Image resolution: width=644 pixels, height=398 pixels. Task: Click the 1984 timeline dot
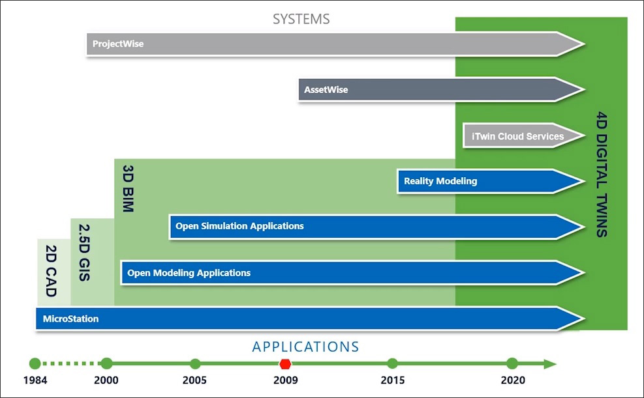(x=35, y=363)
